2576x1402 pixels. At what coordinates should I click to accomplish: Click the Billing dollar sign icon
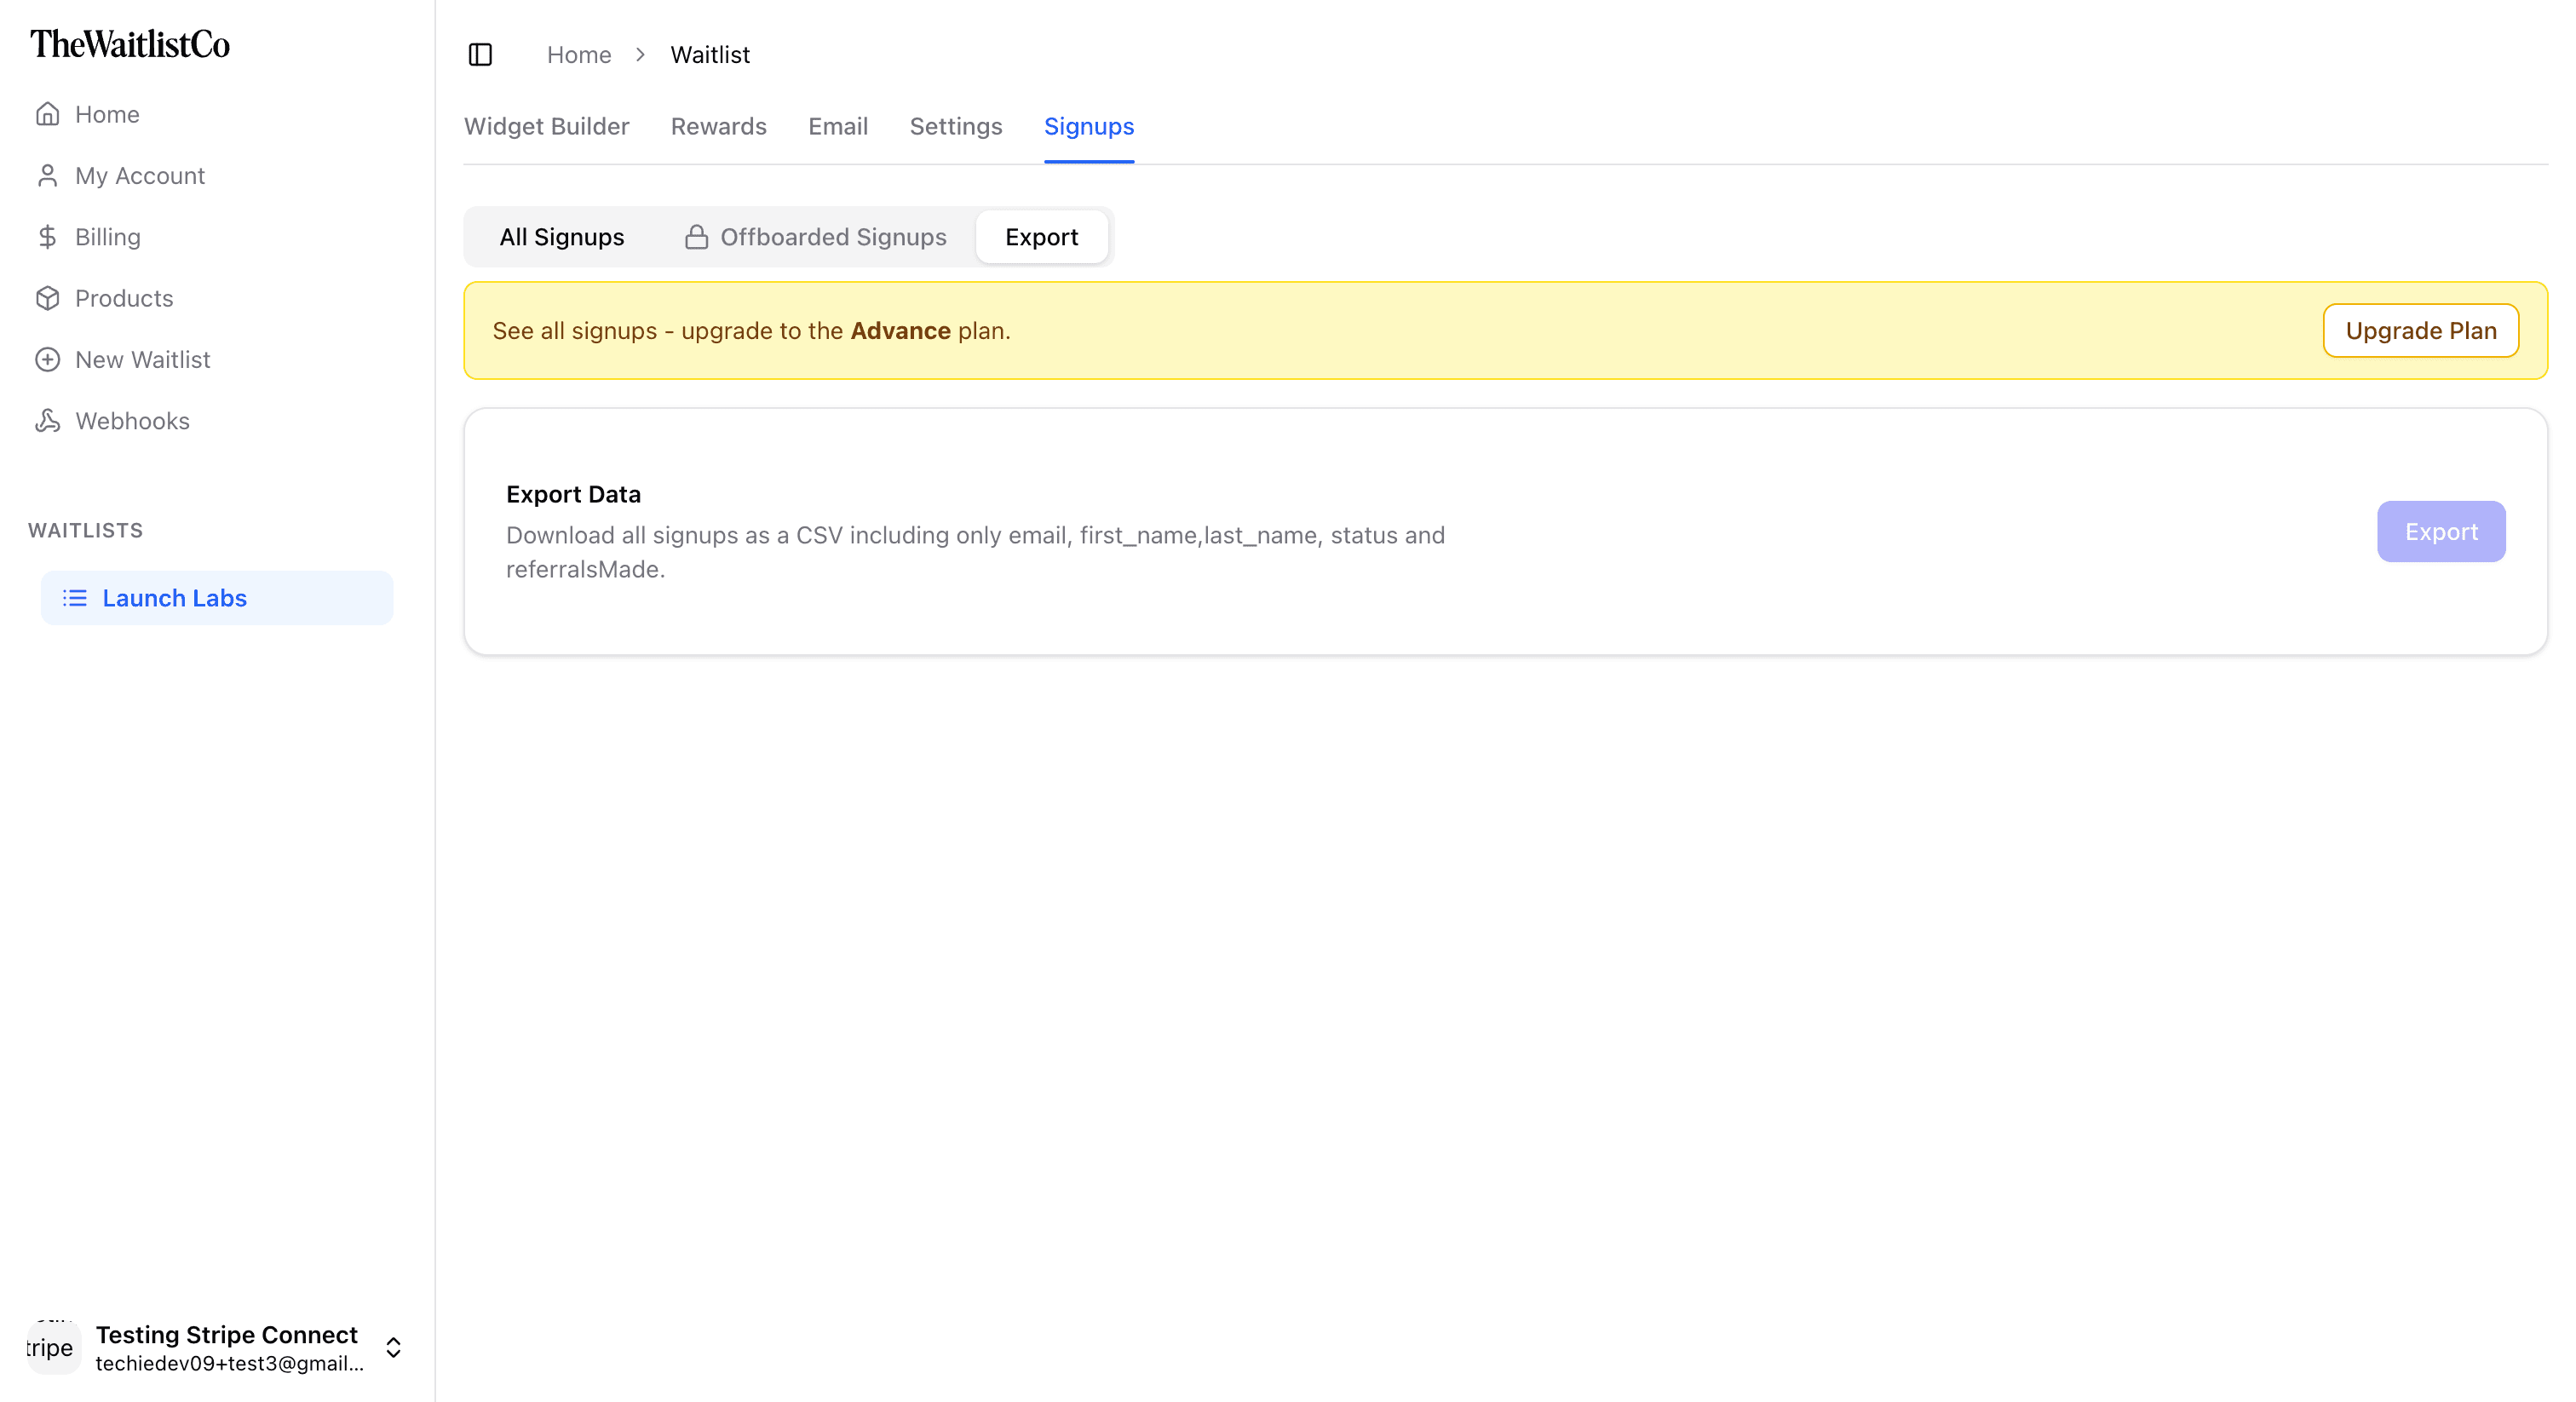click(47, 237)
